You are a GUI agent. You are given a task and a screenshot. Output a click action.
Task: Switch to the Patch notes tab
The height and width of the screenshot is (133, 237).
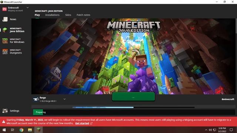click(83, 15)
